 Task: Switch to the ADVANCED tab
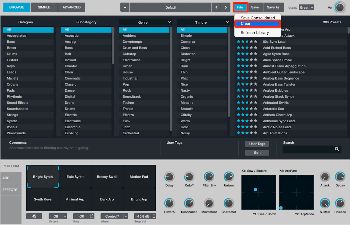71,7
